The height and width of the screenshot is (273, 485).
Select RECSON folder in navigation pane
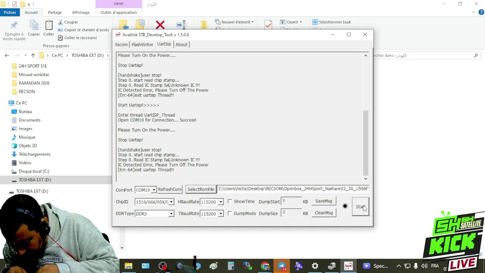coord(27,91)
